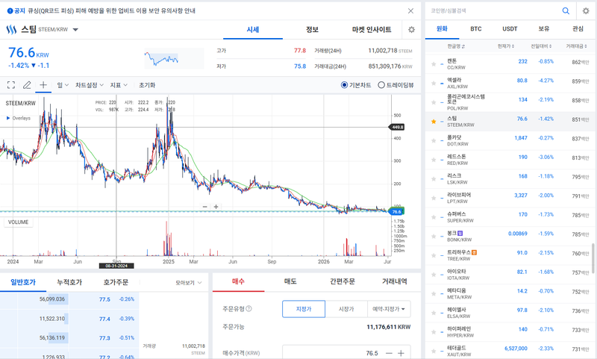Open the 스팀 STEEM/KRW market dropdown arrow
The width and height of the screenshot is (597, 359).
click(75, 29)
